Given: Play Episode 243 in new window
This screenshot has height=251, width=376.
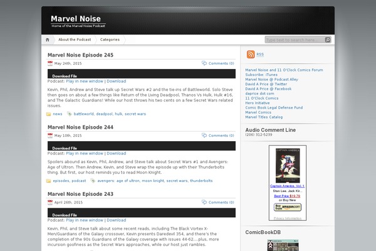Looking at the screenshot, I should tap(85, 220).
